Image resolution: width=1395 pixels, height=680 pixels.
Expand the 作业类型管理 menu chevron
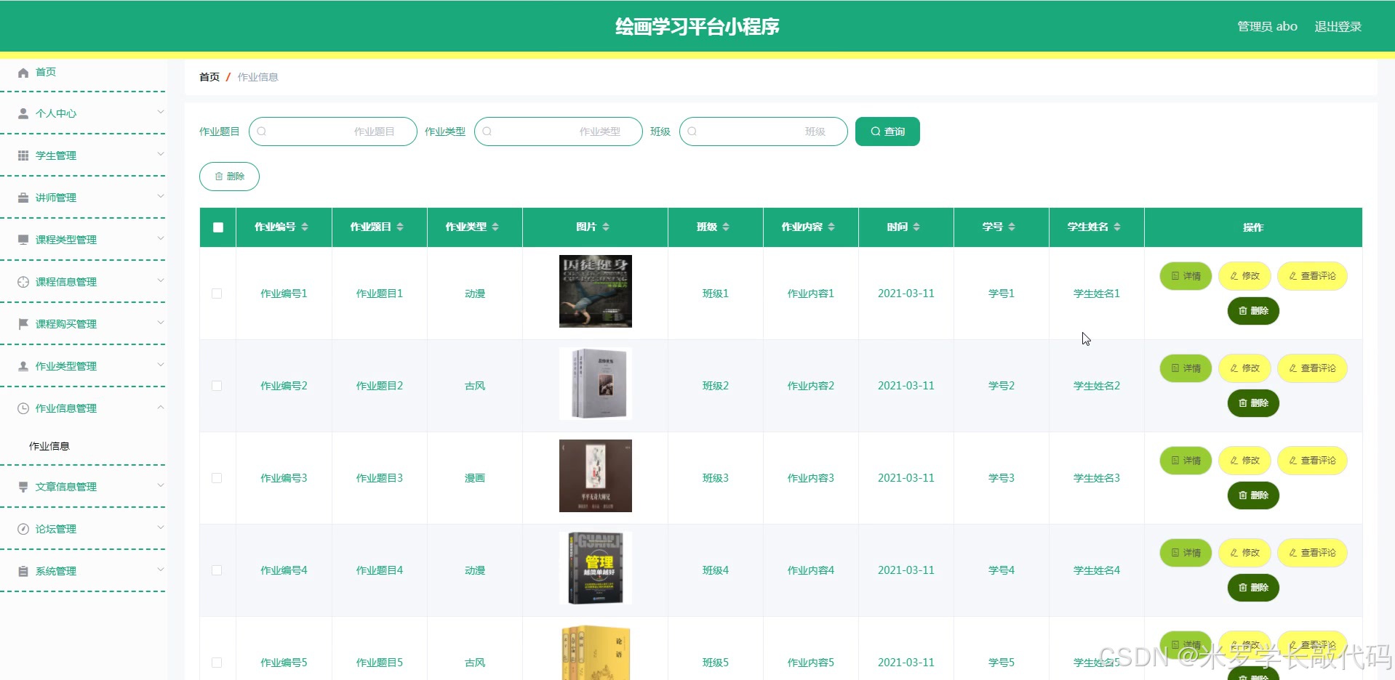pyautogui.click(x=161, y=365)
